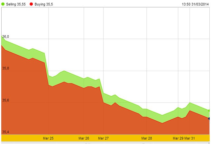Toggle the Selling 35,55 series label
The width and height of the screenshot is (211, 144).
point(16,4)
